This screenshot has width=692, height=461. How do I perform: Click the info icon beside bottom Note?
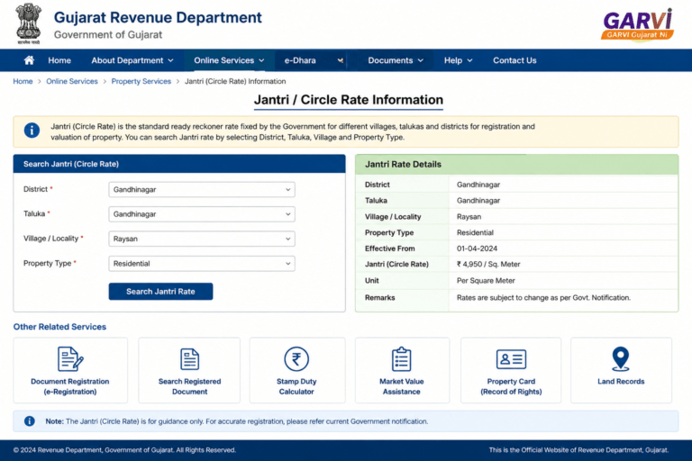(x=30, y=421)
